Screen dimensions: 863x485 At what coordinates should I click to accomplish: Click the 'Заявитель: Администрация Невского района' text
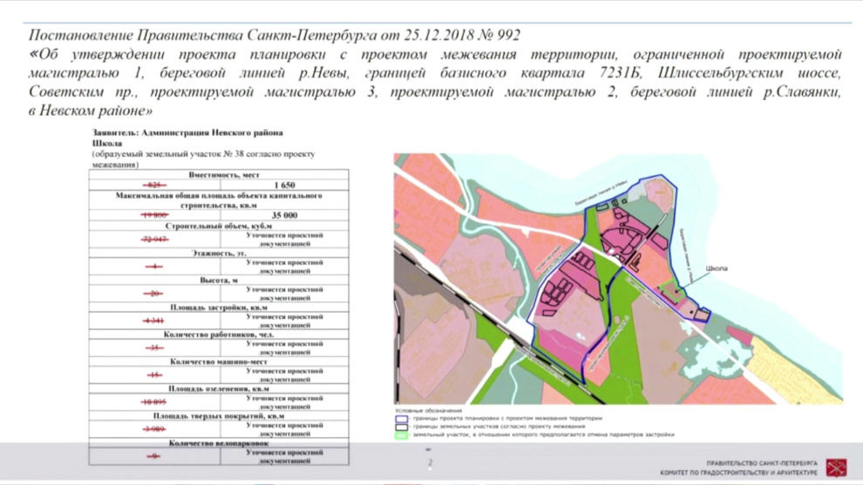point(187,132)
